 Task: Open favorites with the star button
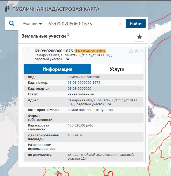pyautogui.click(x=139, y=37)
